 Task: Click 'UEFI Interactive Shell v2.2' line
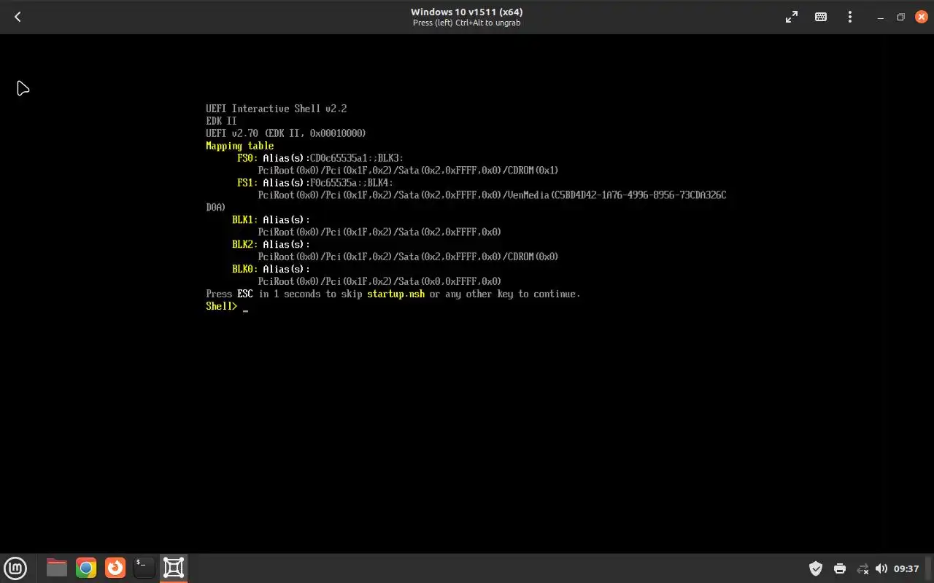[x=277, y=109]
